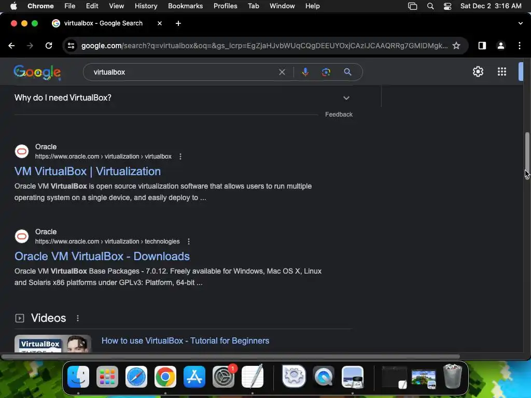The height and width of the screenshot is (398, 531).
Task: Open options for Oracle virtualbox result
Action: tap(180, 157)
